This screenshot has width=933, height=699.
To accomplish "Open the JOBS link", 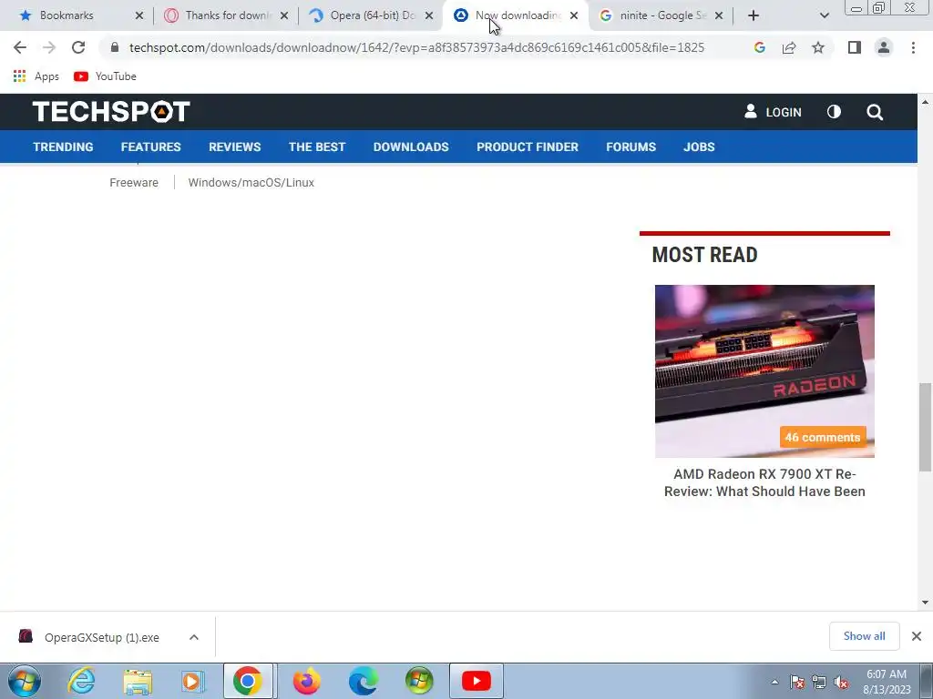I will 699,147.
